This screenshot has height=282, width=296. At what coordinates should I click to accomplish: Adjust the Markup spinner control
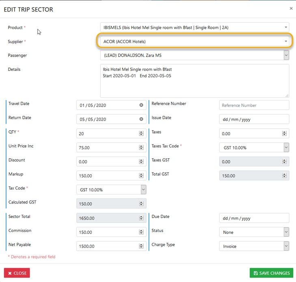[141, 176]
